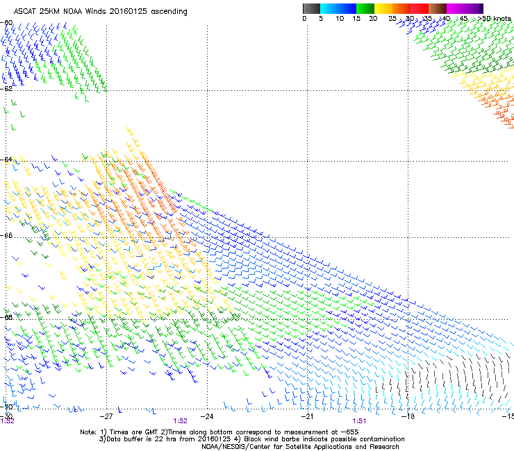
Task: Click the -64 latitude axis label
Action: click(x=6, y=159)
